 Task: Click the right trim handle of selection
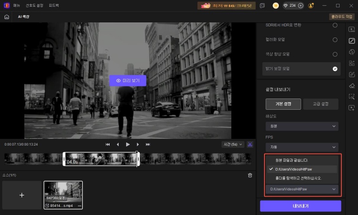point(138,159)
